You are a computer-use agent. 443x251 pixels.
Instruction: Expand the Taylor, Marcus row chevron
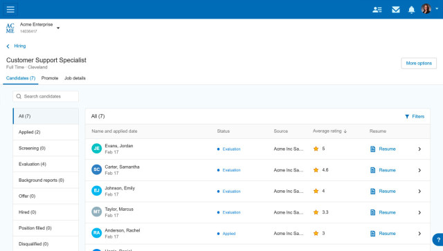(x=419, y=212)
